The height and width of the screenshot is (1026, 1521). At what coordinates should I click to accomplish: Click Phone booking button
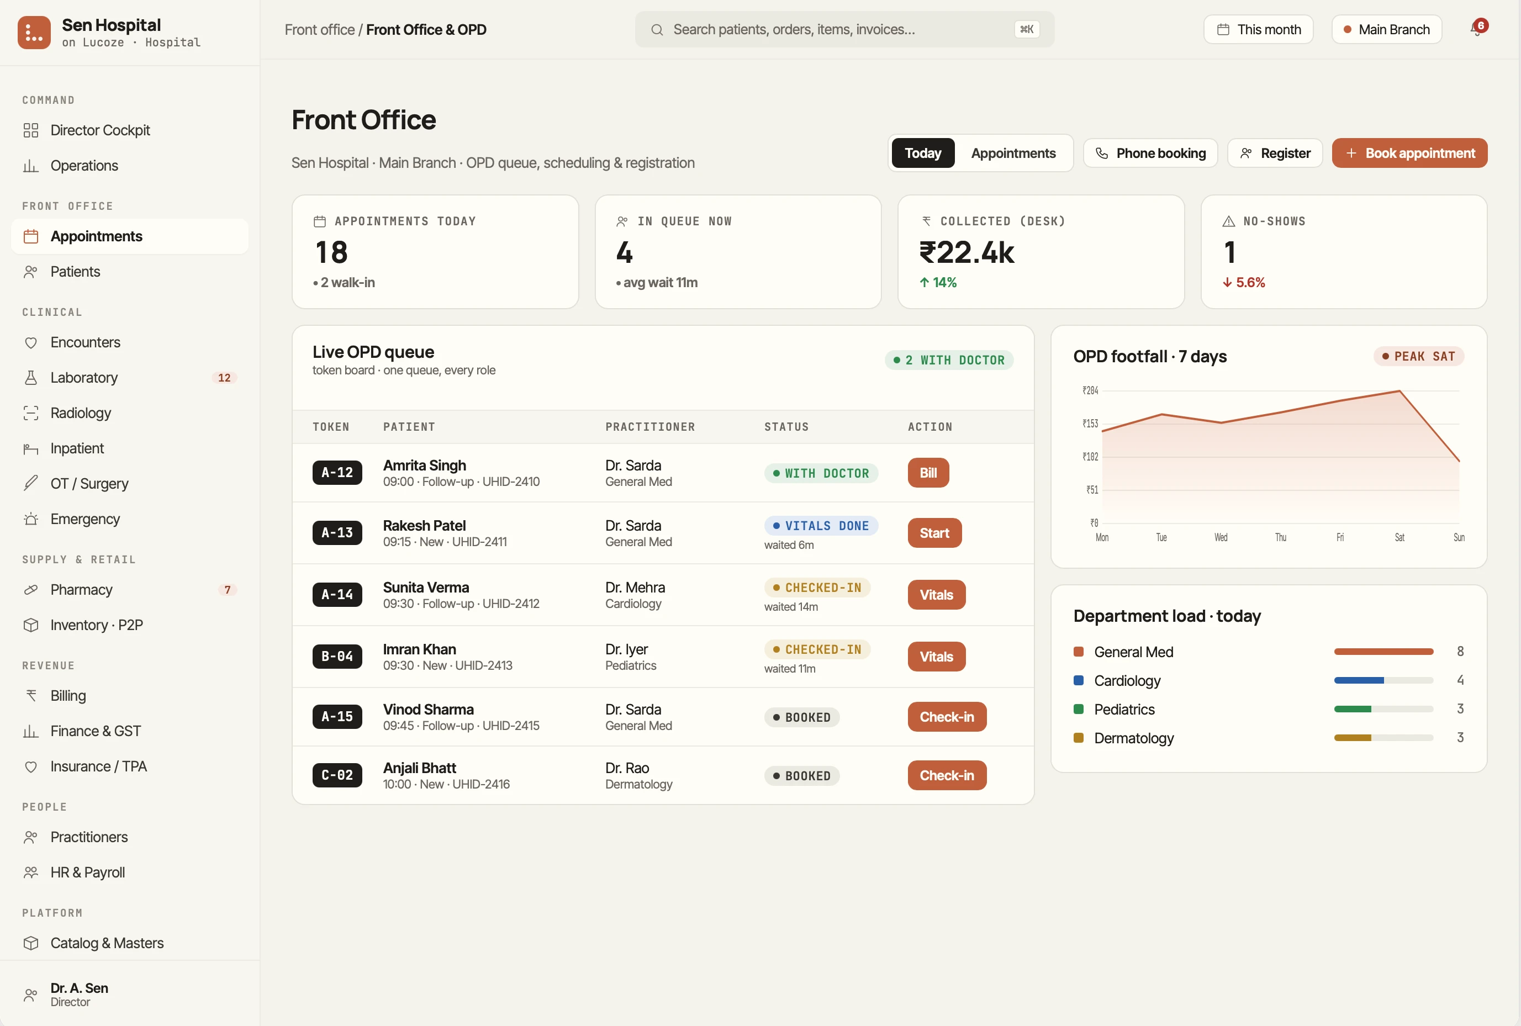(x=1150, y=153)
